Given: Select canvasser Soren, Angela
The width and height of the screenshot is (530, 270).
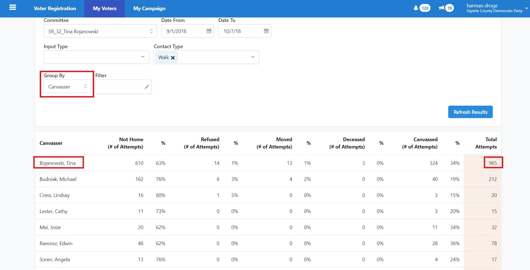Looking at the screenshot, I should (55, 259).
